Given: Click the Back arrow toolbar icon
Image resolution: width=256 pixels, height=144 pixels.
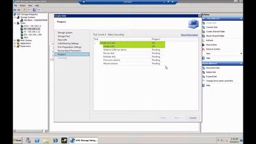Looking at the screenshot, I should tap(15, 10).
